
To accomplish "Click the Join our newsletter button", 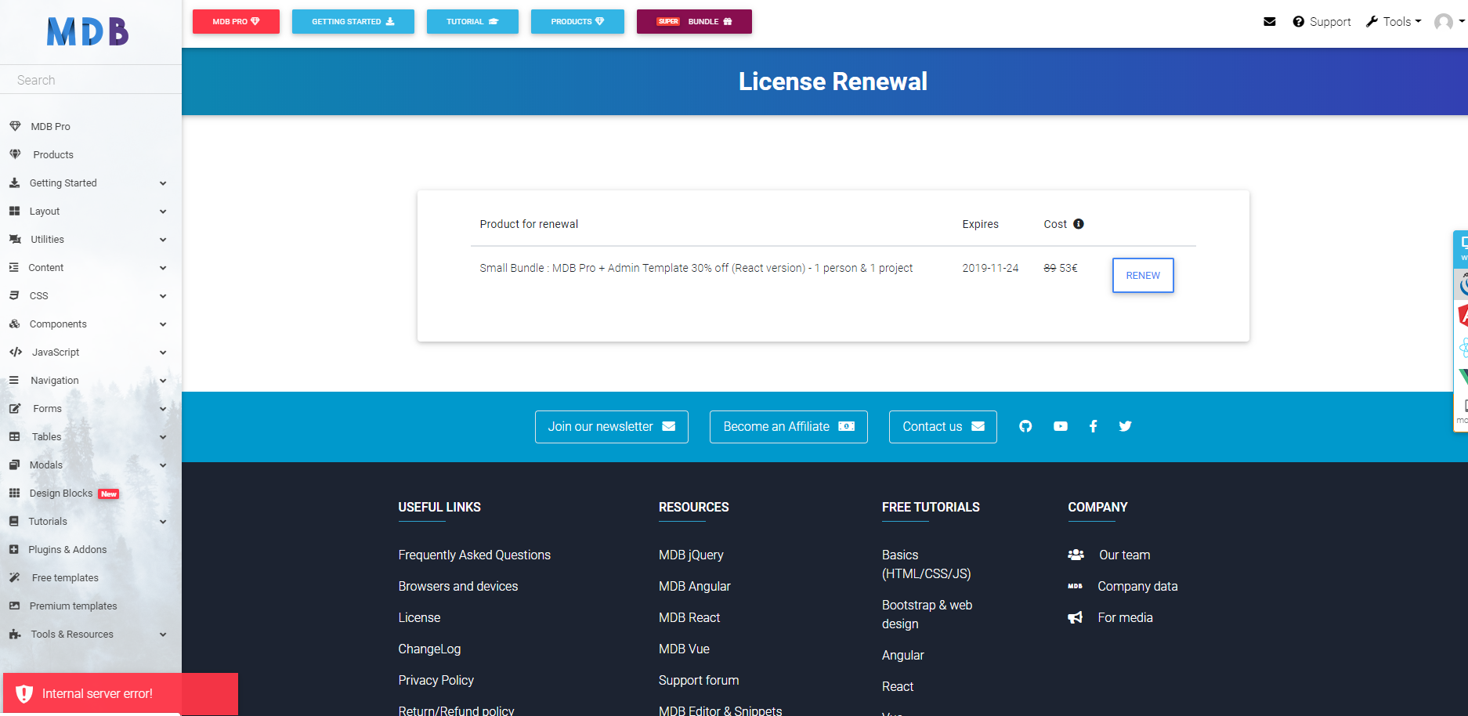I will coord(612,427).
